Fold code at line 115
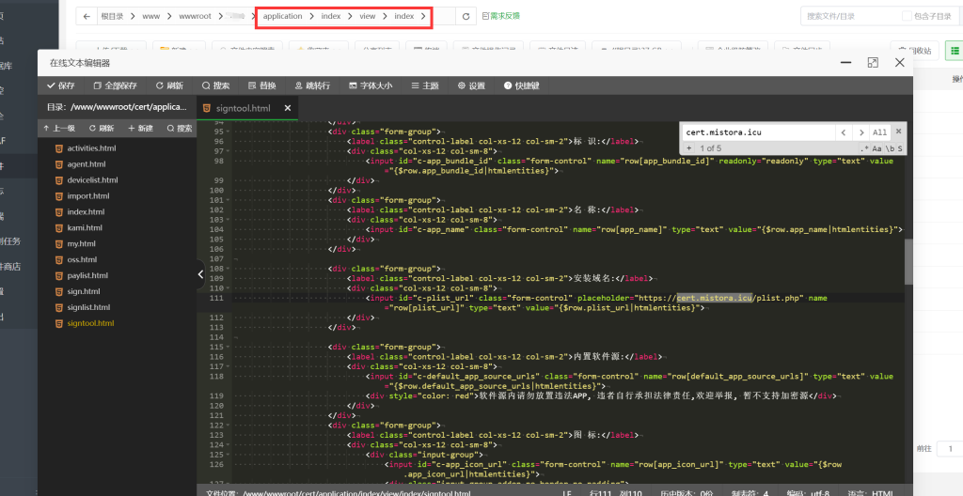This screenshot has width=963, height=496. [x=229, y=347]
